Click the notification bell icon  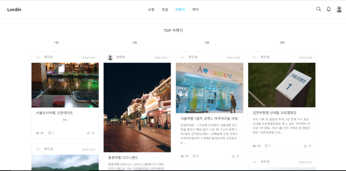point(329,9)
